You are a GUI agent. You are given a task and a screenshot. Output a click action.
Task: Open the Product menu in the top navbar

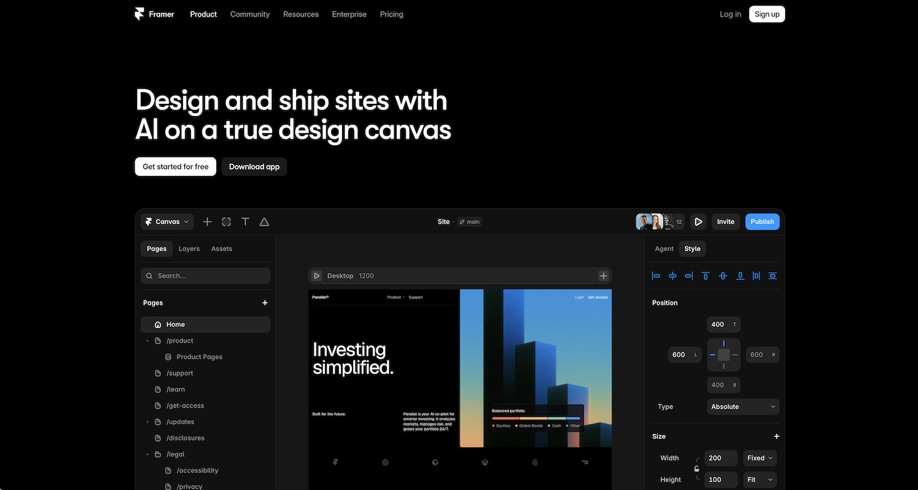tap(203, 14)
